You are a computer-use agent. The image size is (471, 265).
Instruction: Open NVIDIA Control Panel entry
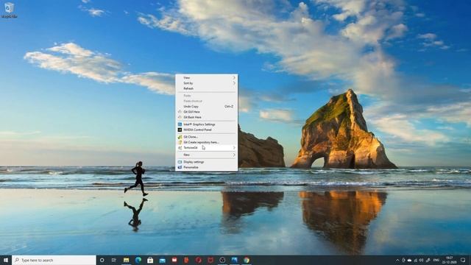206,130
